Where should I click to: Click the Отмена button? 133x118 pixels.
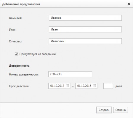(x=121, y=110)
